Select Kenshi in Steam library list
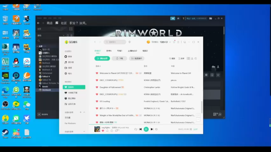 pos(45,87)
